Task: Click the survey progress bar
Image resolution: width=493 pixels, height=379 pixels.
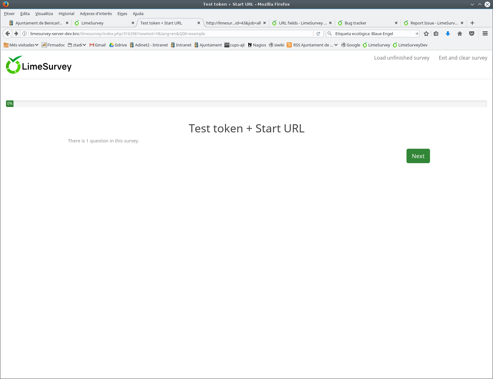Action: click(246, 104)
